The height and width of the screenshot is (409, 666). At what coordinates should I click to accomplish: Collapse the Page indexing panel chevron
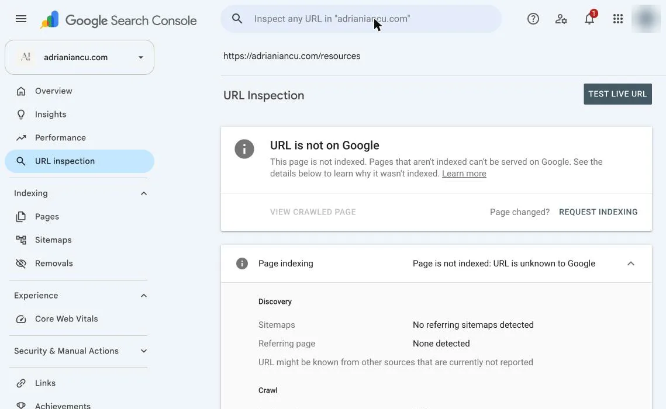coord(631,264)
